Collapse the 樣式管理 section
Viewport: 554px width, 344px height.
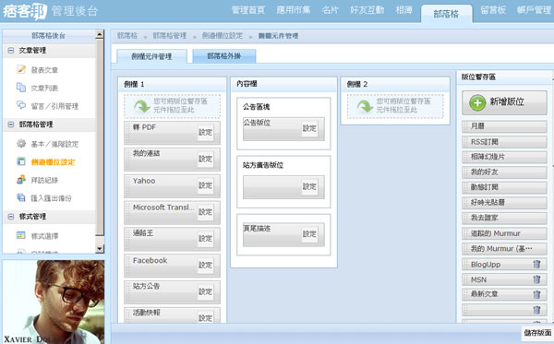[x=11, y=217]
